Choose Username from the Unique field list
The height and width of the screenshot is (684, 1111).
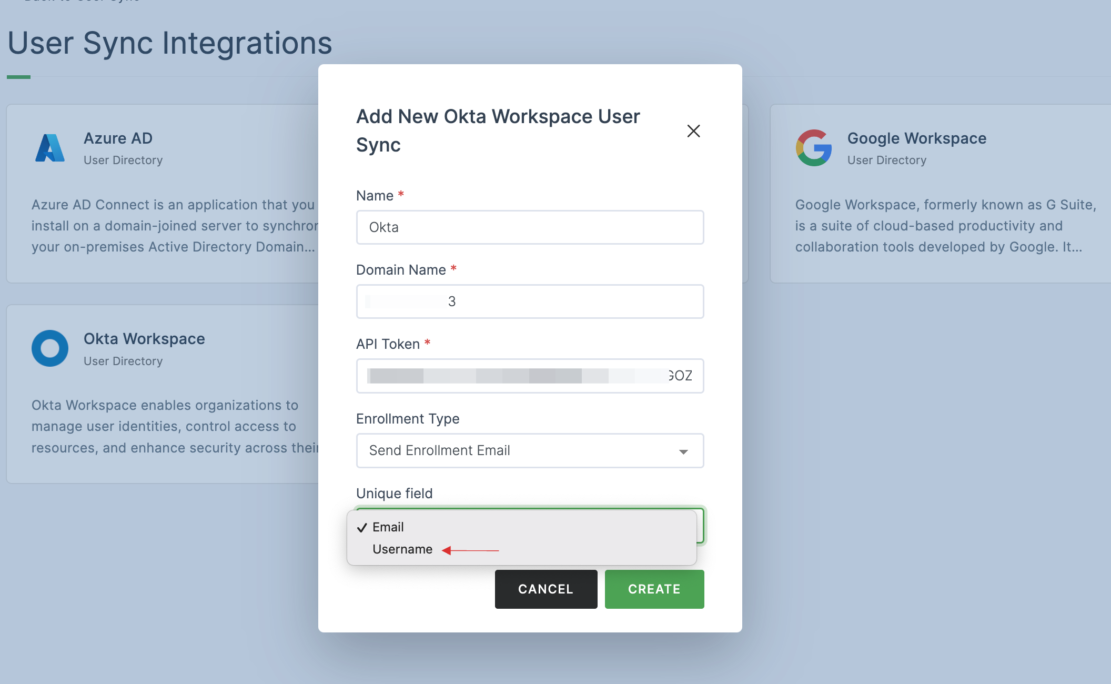pyautogui.click(x=521, y=549)
